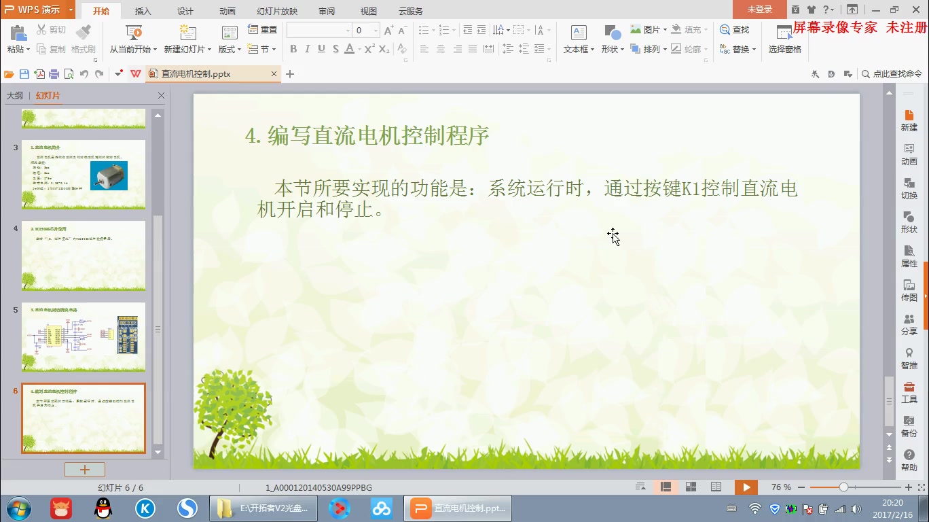Viewport: 929px width, 522px height.
Task: Select slide 3 thumbnail with motor photo
Action: coord(84,175)
